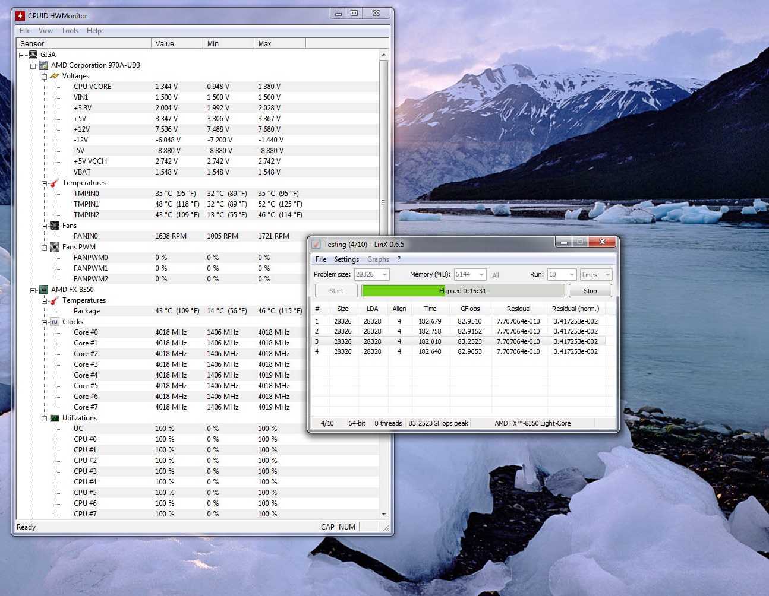Open the Memory (MiB) dropdown

(481, 274)
